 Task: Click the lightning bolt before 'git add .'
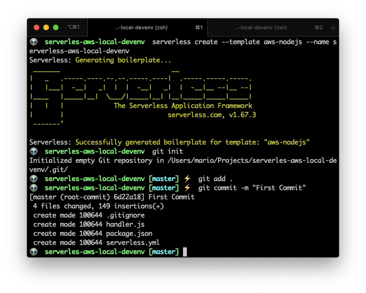pos(187,179)
